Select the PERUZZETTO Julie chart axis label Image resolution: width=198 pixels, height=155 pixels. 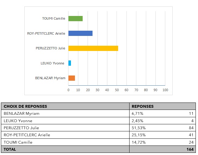coord(51,48)
